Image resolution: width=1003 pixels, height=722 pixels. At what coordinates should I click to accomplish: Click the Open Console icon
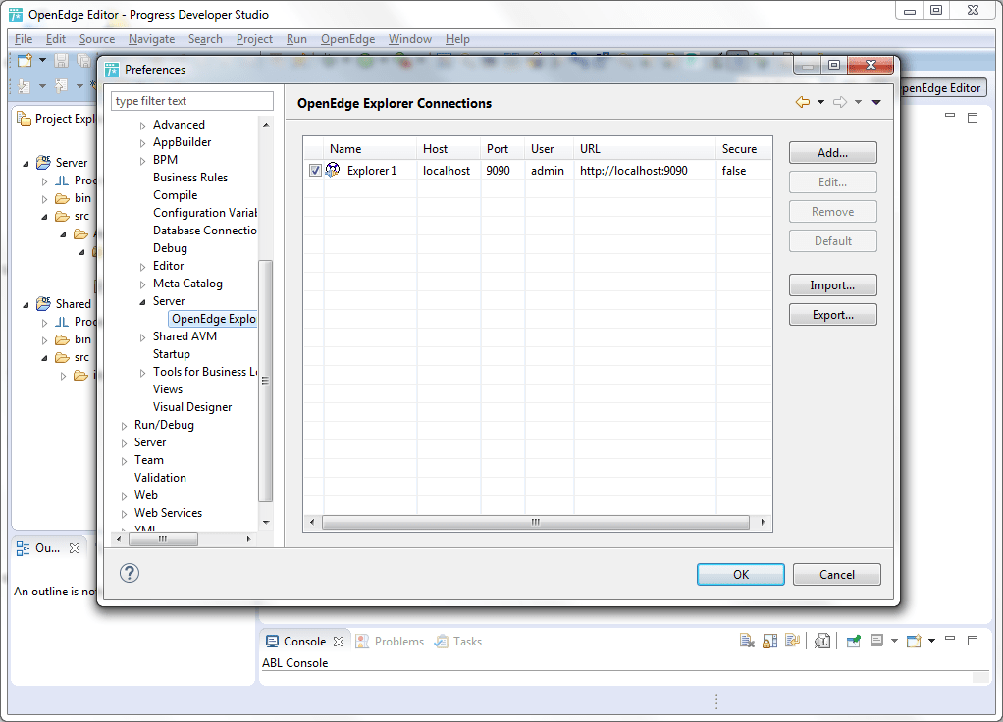(914, 641)
